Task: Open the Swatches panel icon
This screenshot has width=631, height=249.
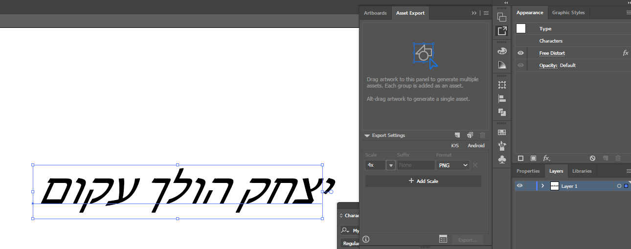Action: click(x=502, y=132)
